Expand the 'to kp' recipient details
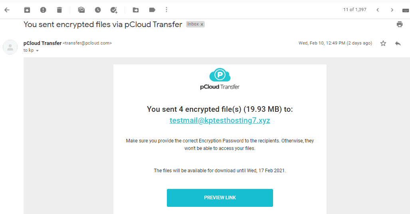Viewport: 410px width, 214px height. 38,51
